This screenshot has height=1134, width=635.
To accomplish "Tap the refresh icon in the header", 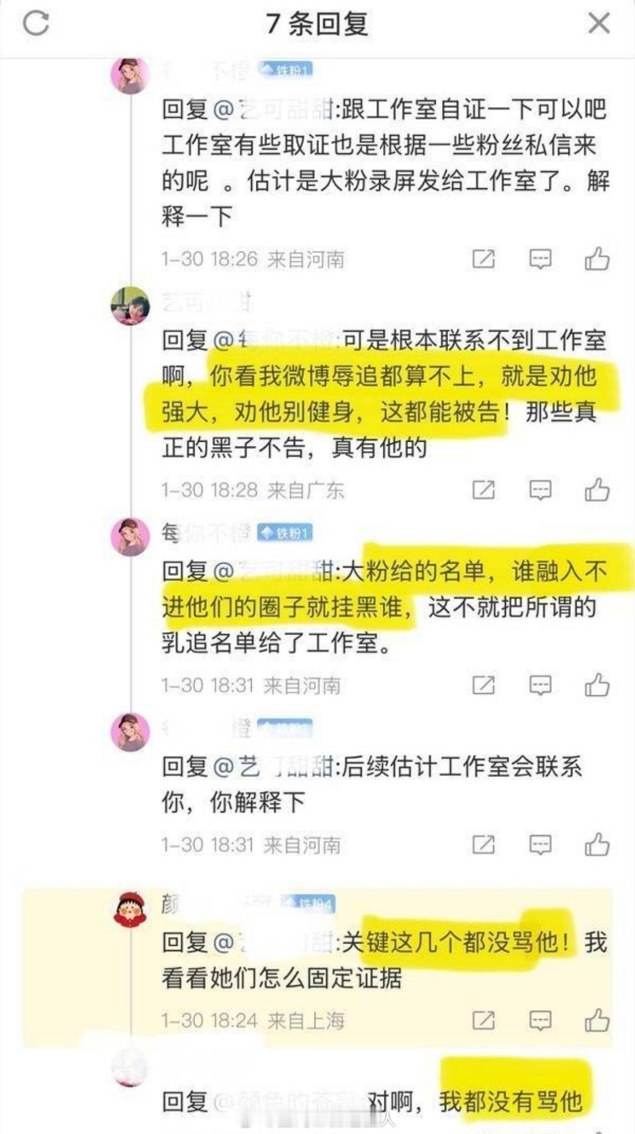I will (36, 24).
